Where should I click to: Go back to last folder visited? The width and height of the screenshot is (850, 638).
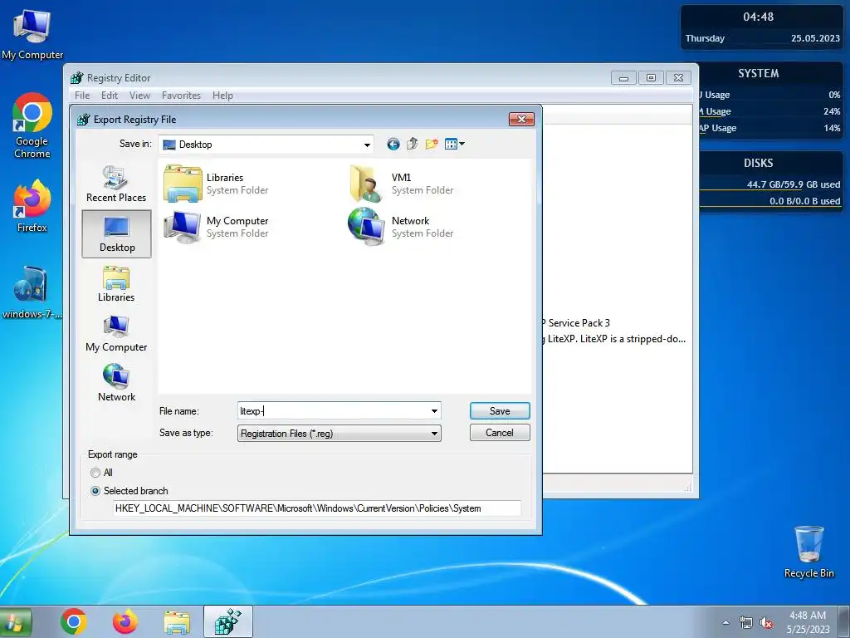tap(393, 144)
